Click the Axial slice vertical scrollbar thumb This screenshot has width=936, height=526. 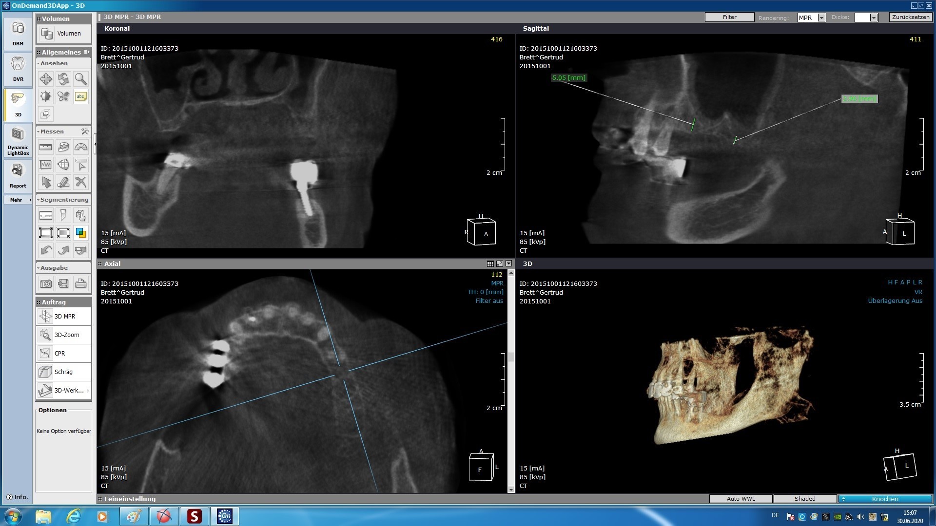(x=511, y=357)
